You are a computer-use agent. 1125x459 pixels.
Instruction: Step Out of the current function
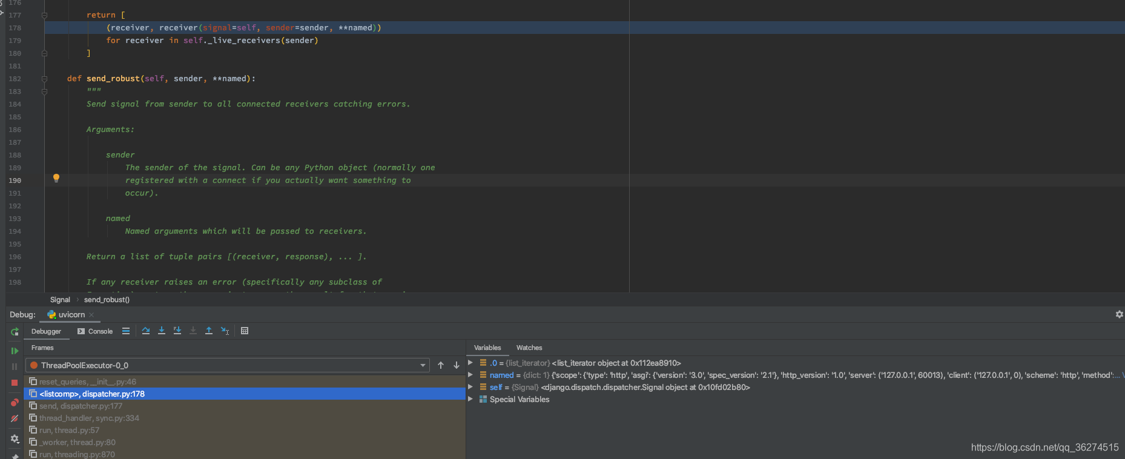(209, 331)
